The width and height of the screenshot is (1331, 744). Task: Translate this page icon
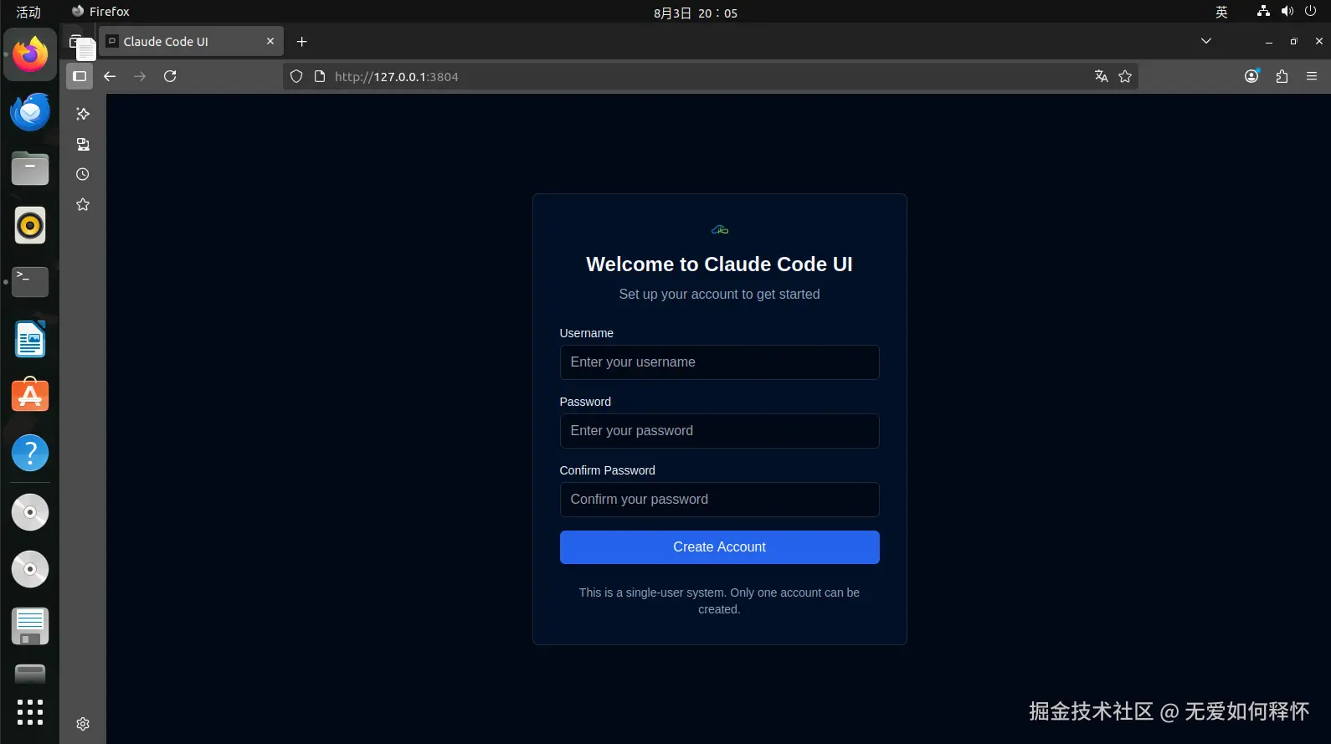click(1102, 76)
